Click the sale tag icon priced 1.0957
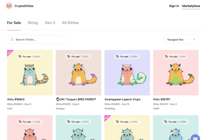The height and width of the screenshot is (140, 204). 69,57
